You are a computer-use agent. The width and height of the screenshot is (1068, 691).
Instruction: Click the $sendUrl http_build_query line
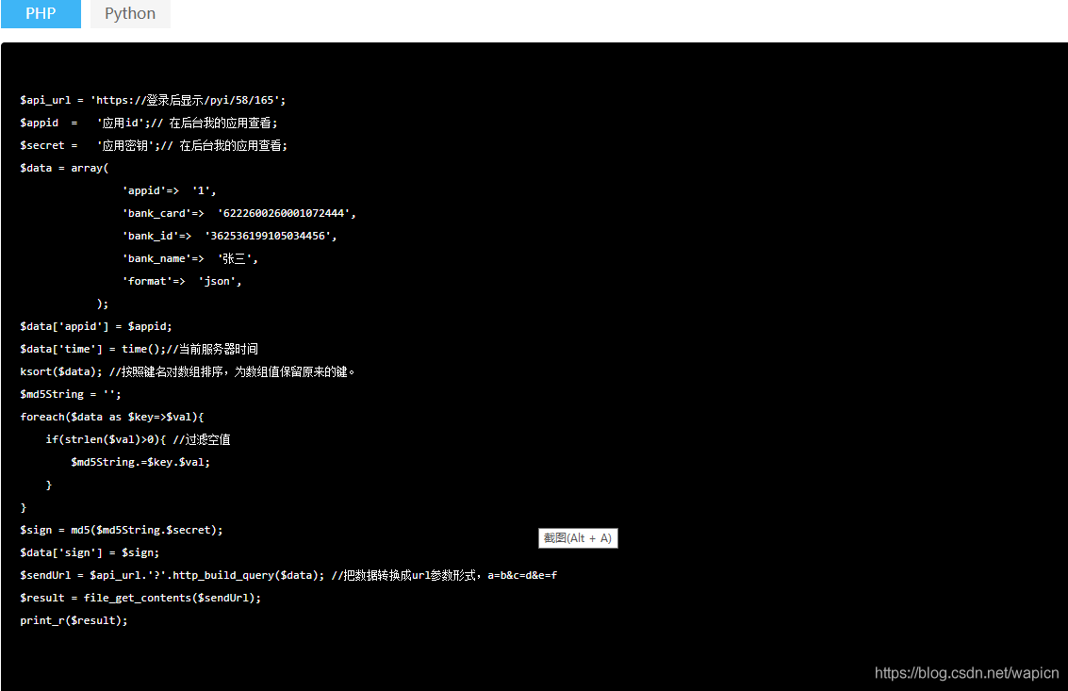coord(288,575)
